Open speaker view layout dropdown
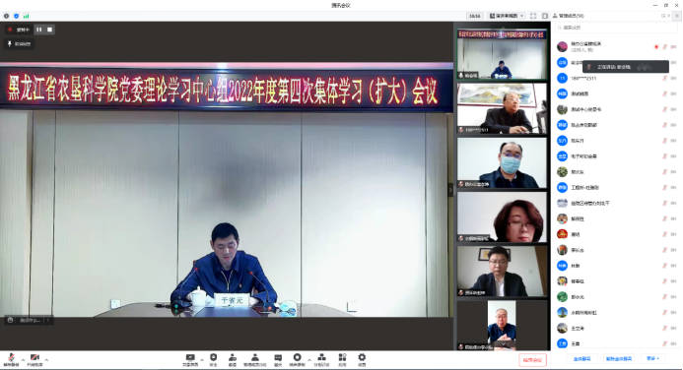Viewport: 683px width, 370px height. point(507,16)
